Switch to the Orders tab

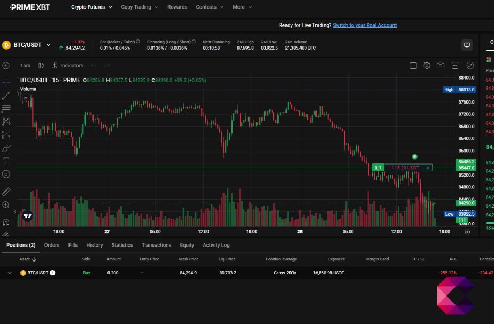[x=52, y=245]
